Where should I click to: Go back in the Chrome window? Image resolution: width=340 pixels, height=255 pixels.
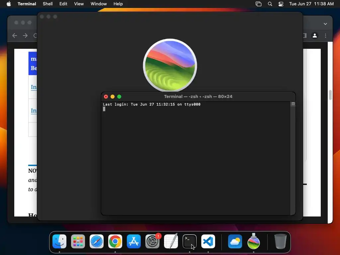(15, 36)
